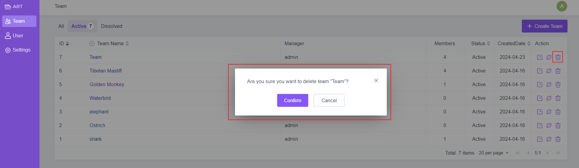Image resolution: width=579 pixels, height=168 pixels.
Task: Open the Golden Monkey team link
Action: [x=107, y=85]
